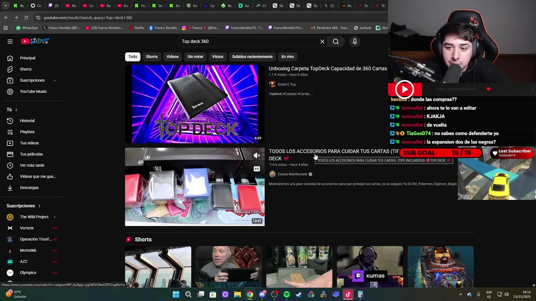The height and width of the screenshot is (301, 536).
Task: Clear the search box with the X
Action: [x=322, y=41]
